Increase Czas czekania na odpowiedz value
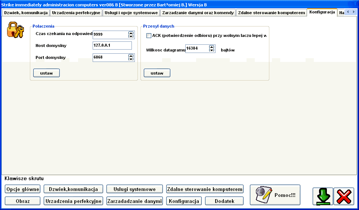 pos(131,33)
